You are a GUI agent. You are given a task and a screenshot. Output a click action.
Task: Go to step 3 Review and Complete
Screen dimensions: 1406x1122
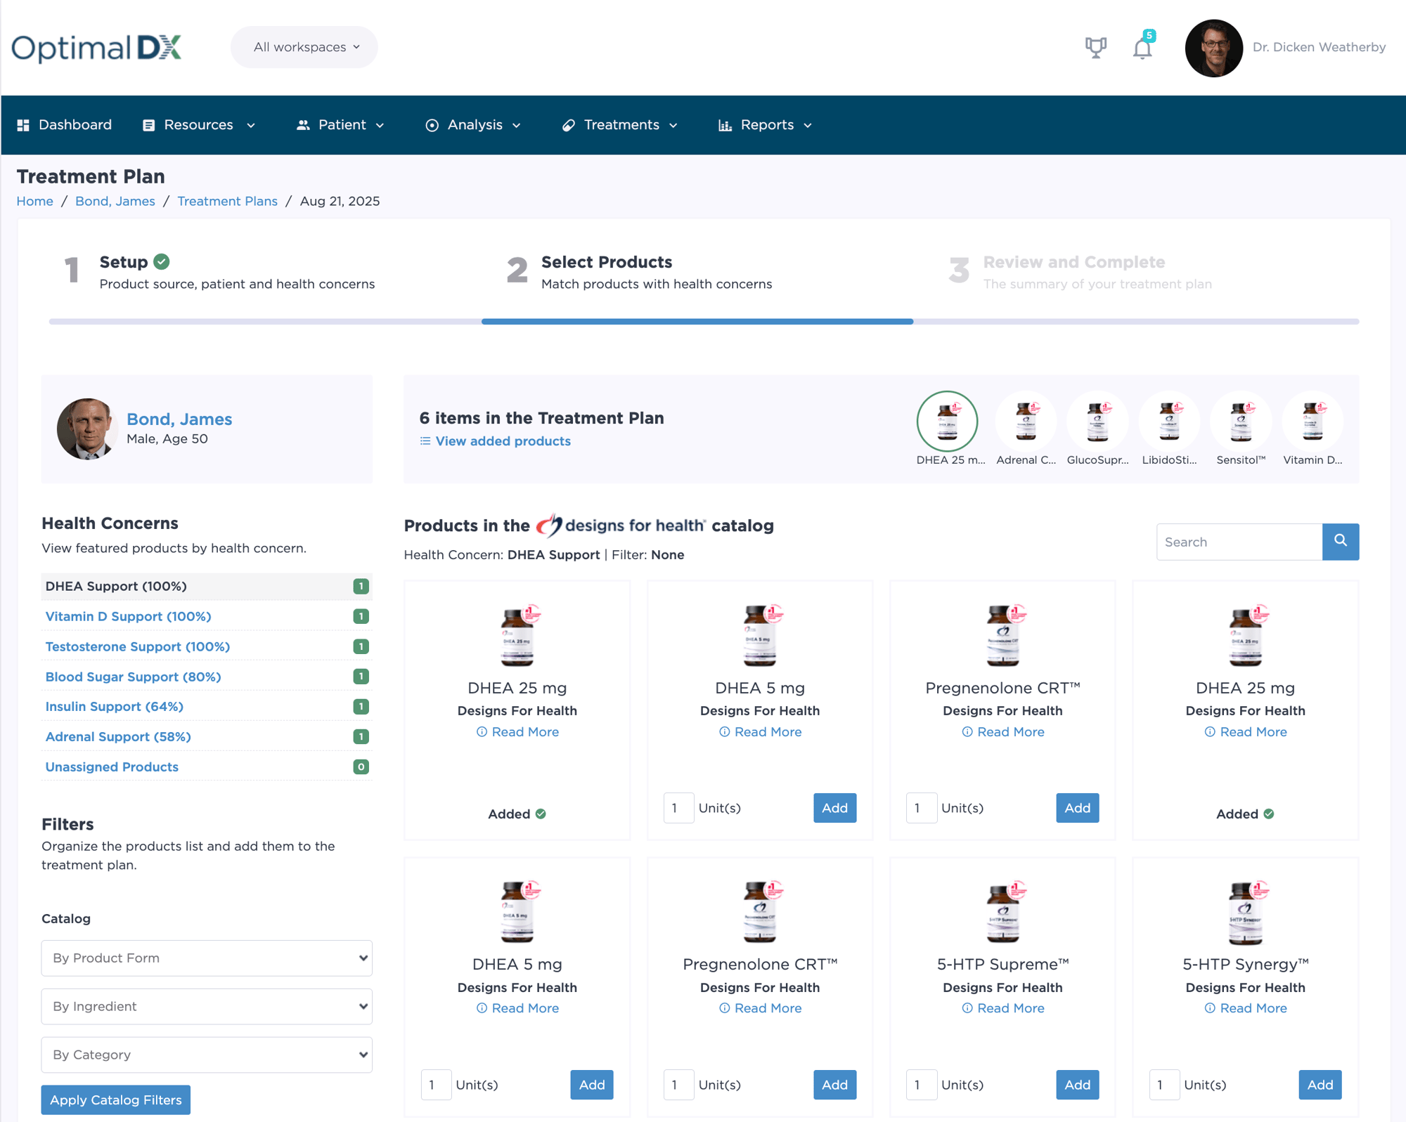click(x=1081, y=272)
